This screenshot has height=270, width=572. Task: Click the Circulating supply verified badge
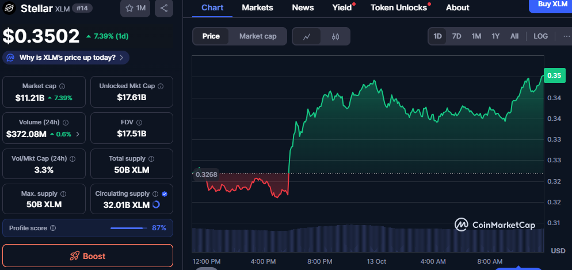pos(165,194)
